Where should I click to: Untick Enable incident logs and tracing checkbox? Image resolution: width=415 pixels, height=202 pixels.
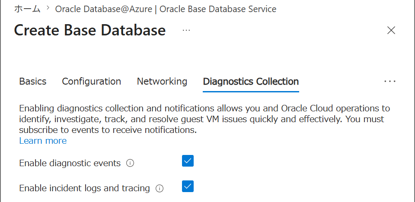[x=188, y=186]
